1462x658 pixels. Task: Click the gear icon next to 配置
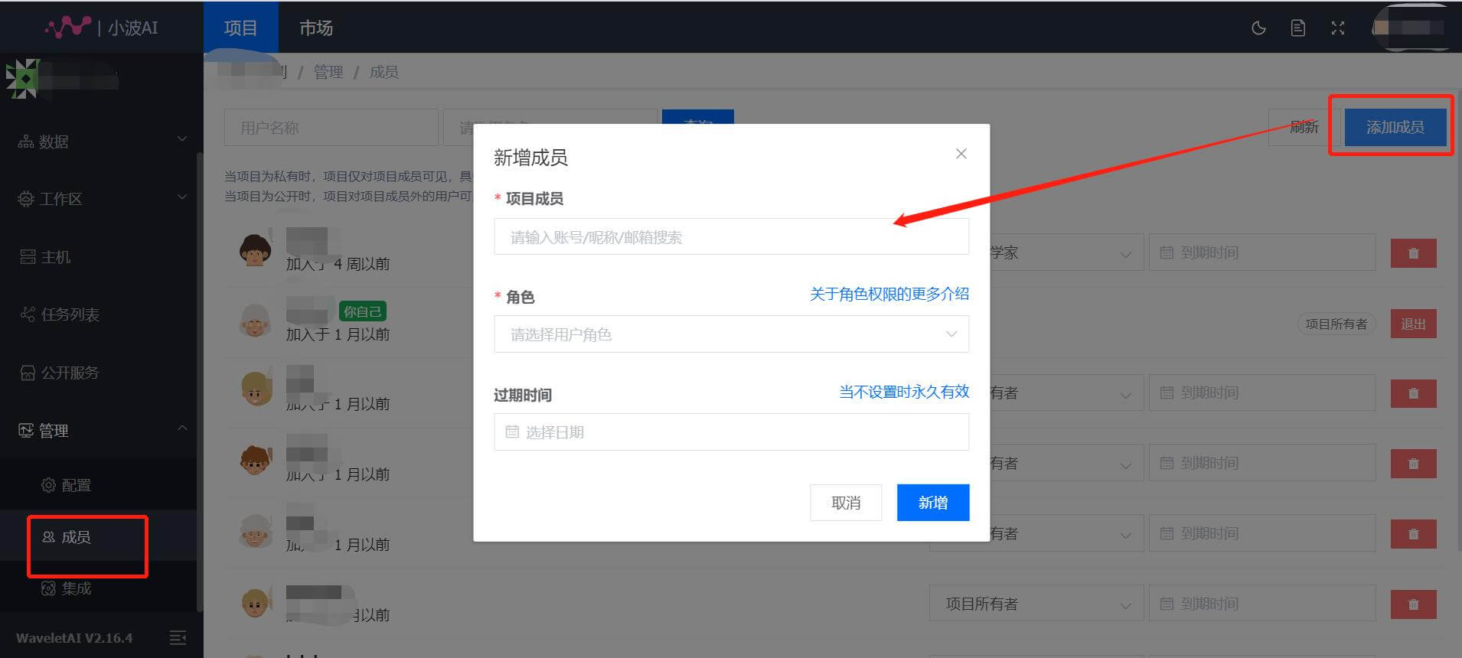pos(48,485)
